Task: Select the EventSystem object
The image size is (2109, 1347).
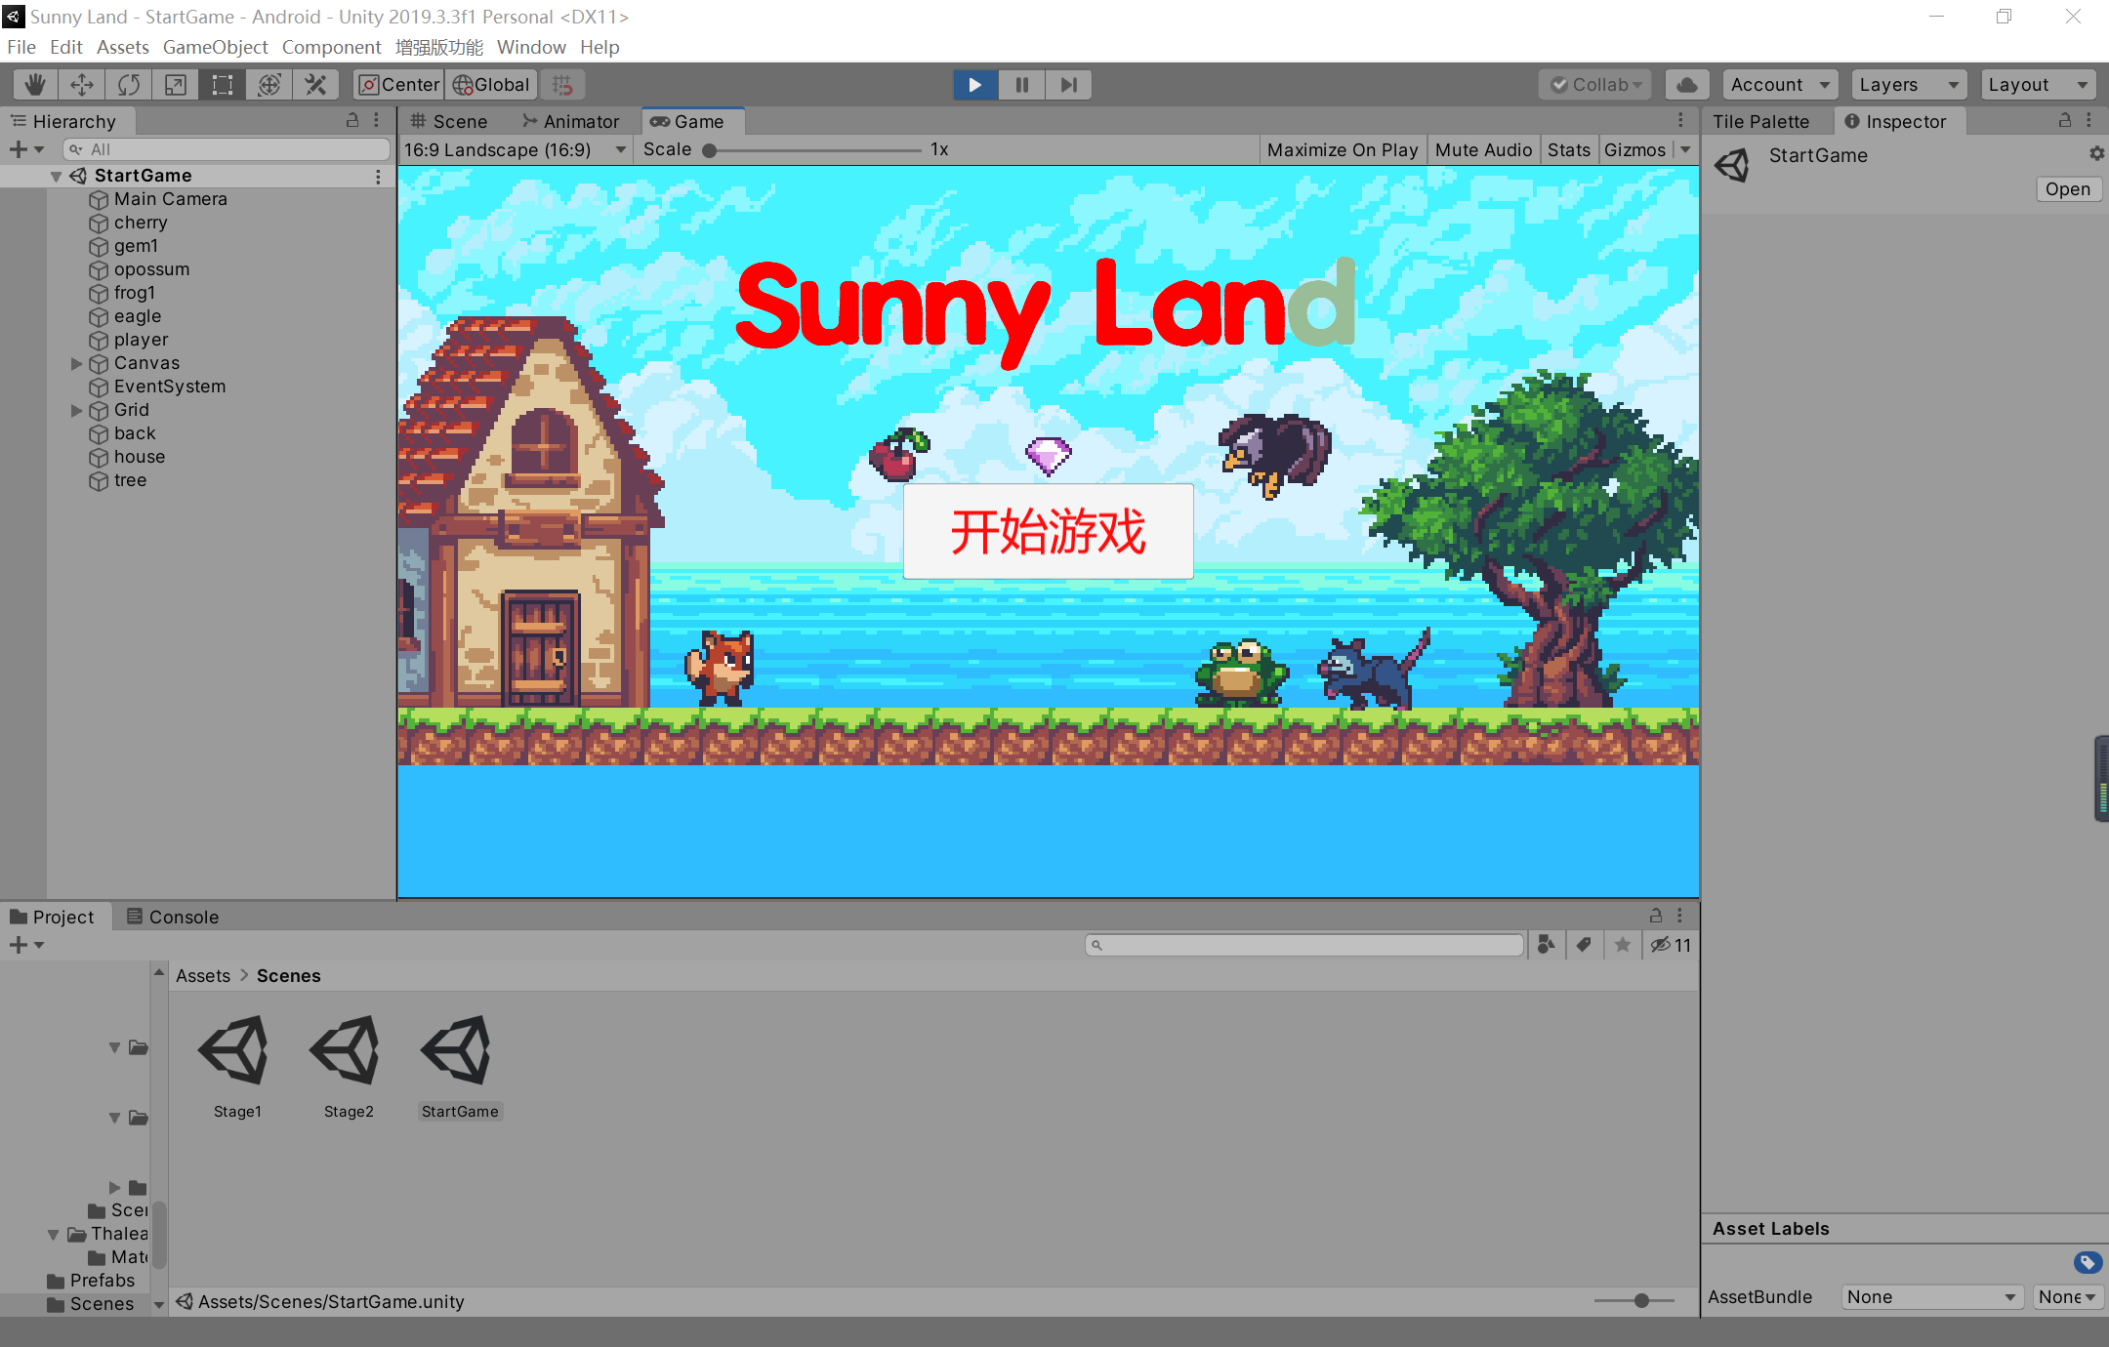Action: pyautogui.click(x=169, y=387)
